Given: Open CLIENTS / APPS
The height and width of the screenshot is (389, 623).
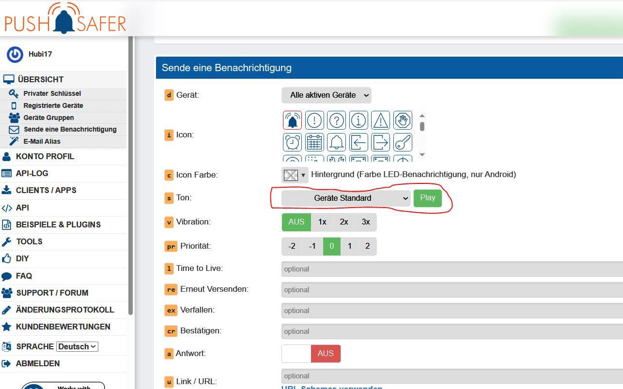Looking at the screenshot, I should 46,190.
